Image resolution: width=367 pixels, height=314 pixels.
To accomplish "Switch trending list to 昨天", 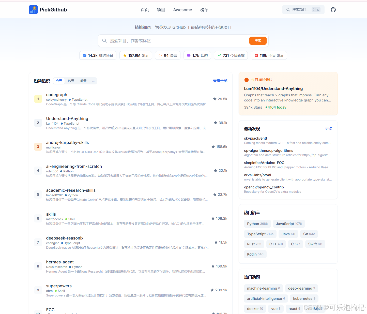I will point(71,81).
